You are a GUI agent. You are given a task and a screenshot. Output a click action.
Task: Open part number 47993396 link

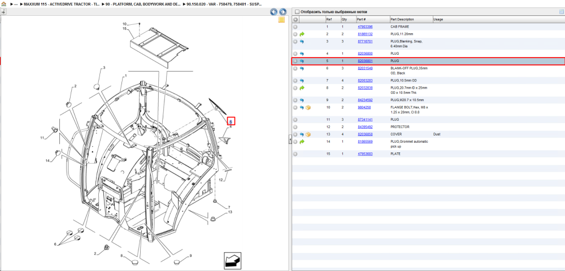coord(365,27)
